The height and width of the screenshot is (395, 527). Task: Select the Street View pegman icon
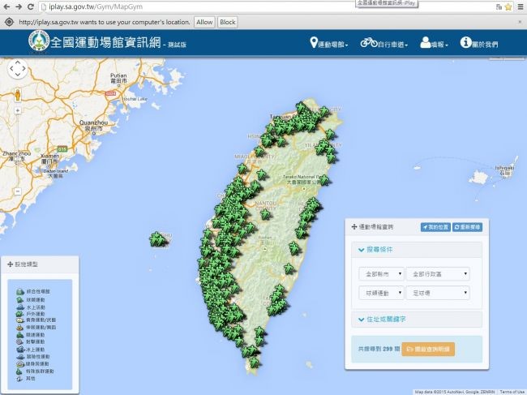[x=17, y=96]
